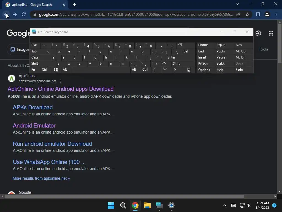Toggle the right Shift key
Screen dimensions: 282x212
[183, 64]
